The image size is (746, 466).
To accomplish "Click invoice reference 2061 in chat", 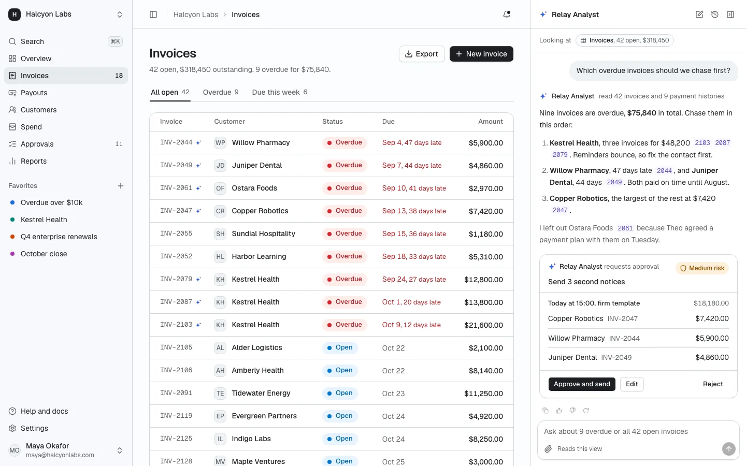I will coord(625,228).
